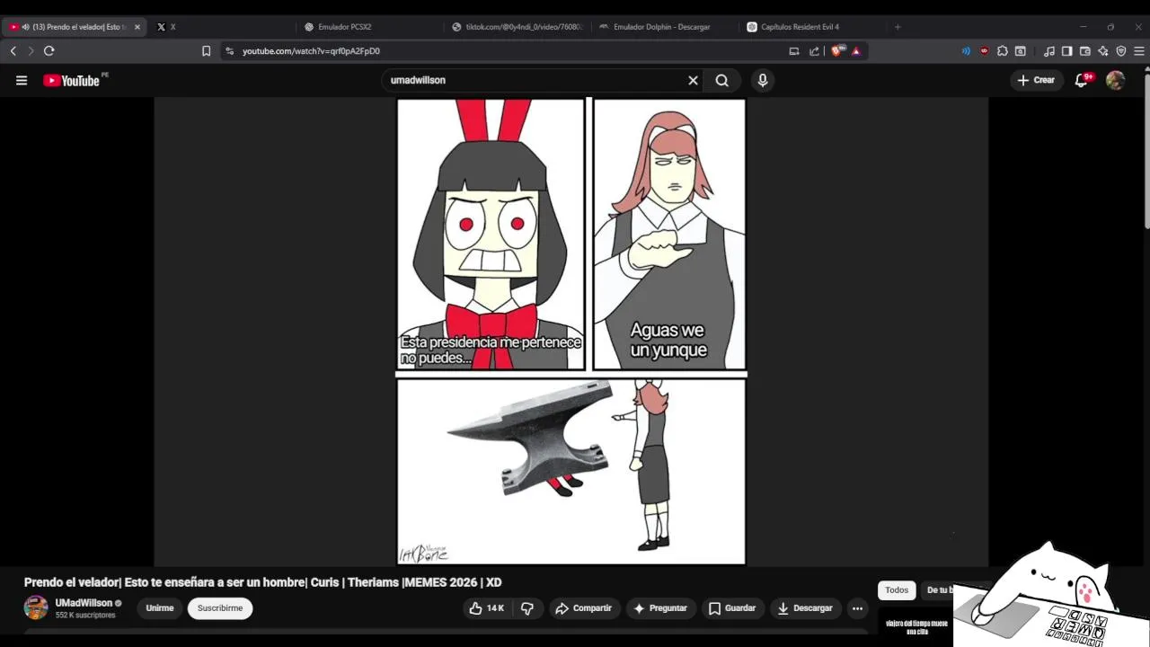1150x647 pixels.
Task: Open the more actions three-dot menu
Action: click(857, 608)
